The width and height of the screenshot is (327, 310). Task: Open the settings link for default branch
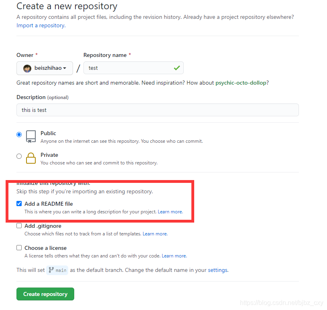click(x=217, y=270)
